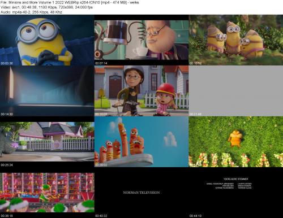Click the Video: avc1 info line
The image size is (283, 218).
point(46,7)
